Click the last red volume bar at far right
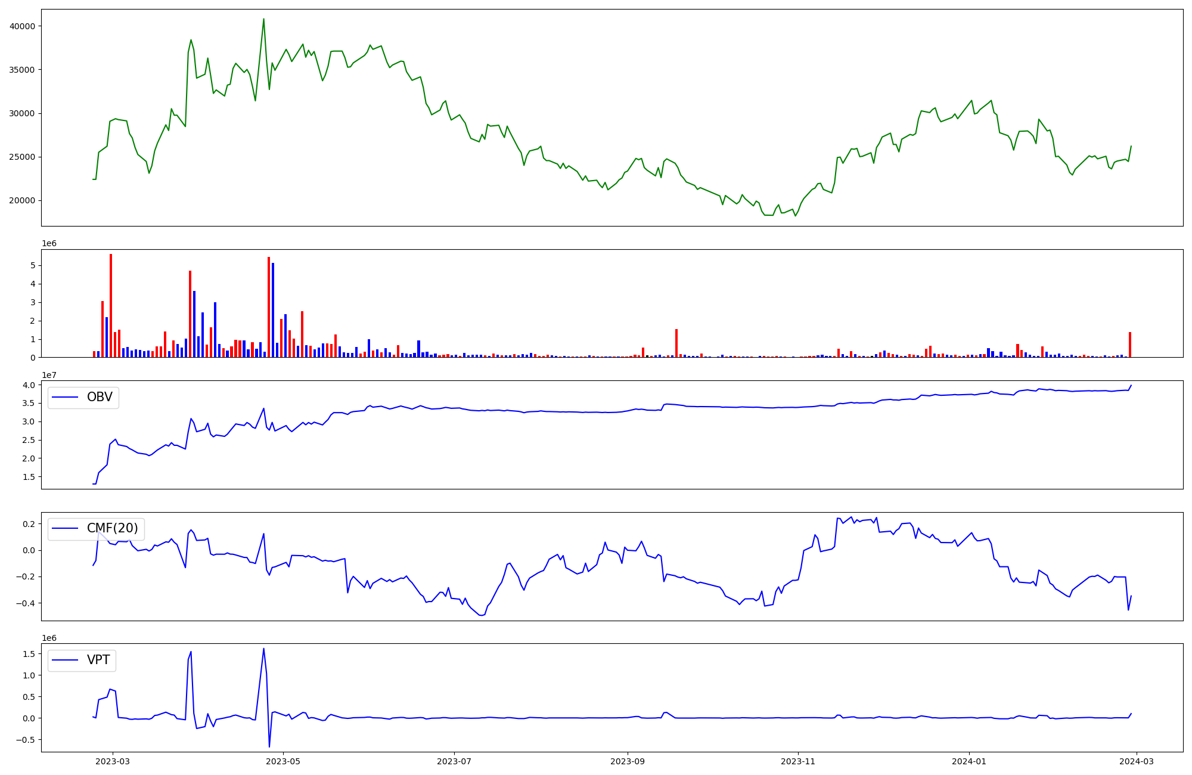 1130,345
